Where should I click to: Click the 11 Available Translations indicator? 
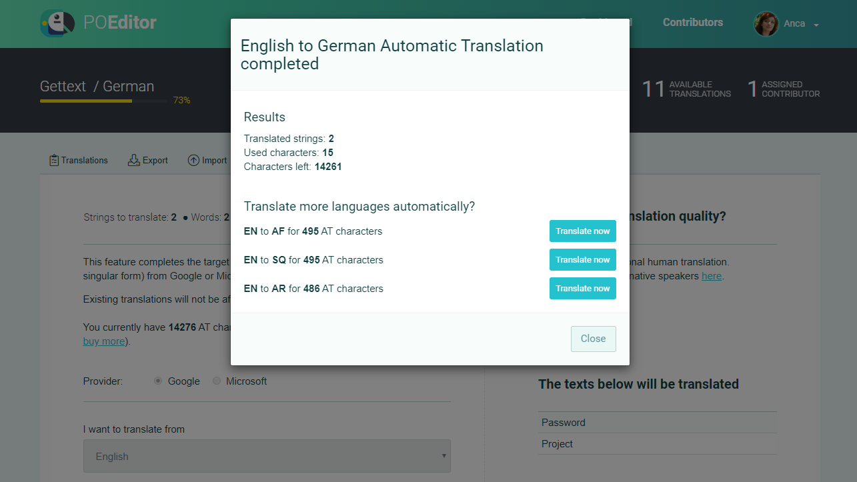(686, 88)
